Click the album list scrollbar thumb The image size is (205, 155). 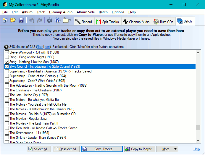[x=198, y=127]
